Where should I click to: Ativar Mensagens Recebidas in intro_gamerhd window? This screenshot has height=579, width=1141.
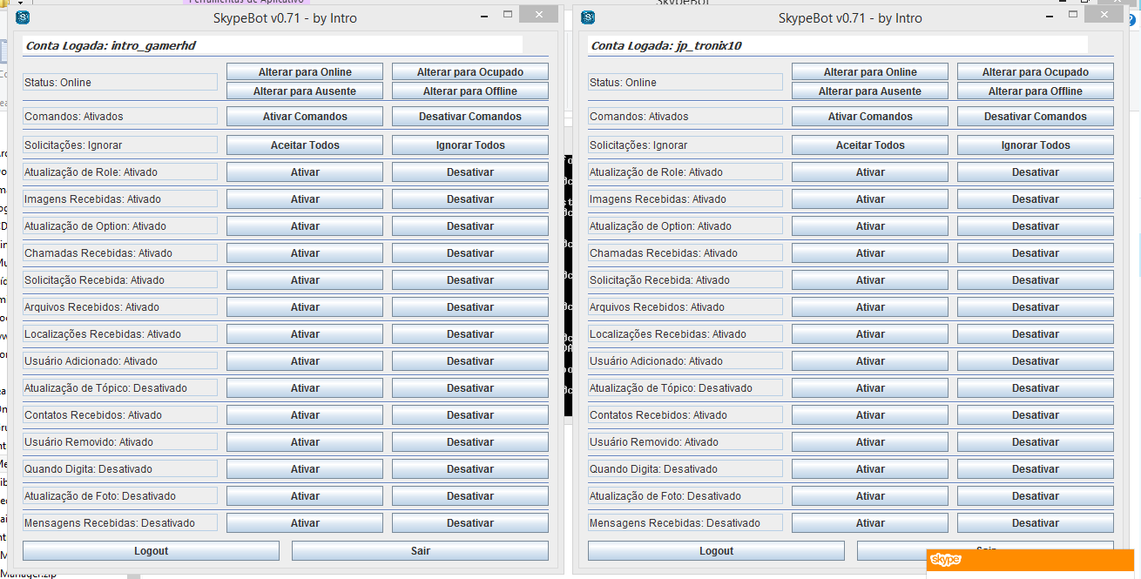(x=305, y=522)
